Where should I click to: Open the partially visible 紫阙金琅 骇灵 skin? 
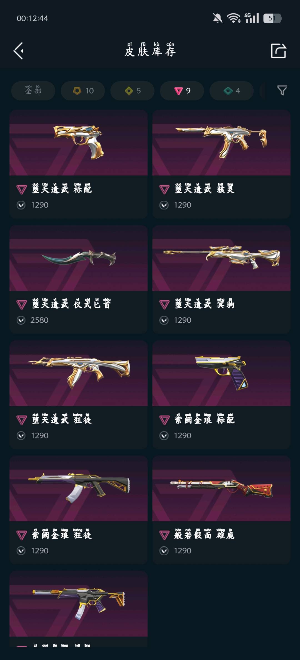[78, 609]
